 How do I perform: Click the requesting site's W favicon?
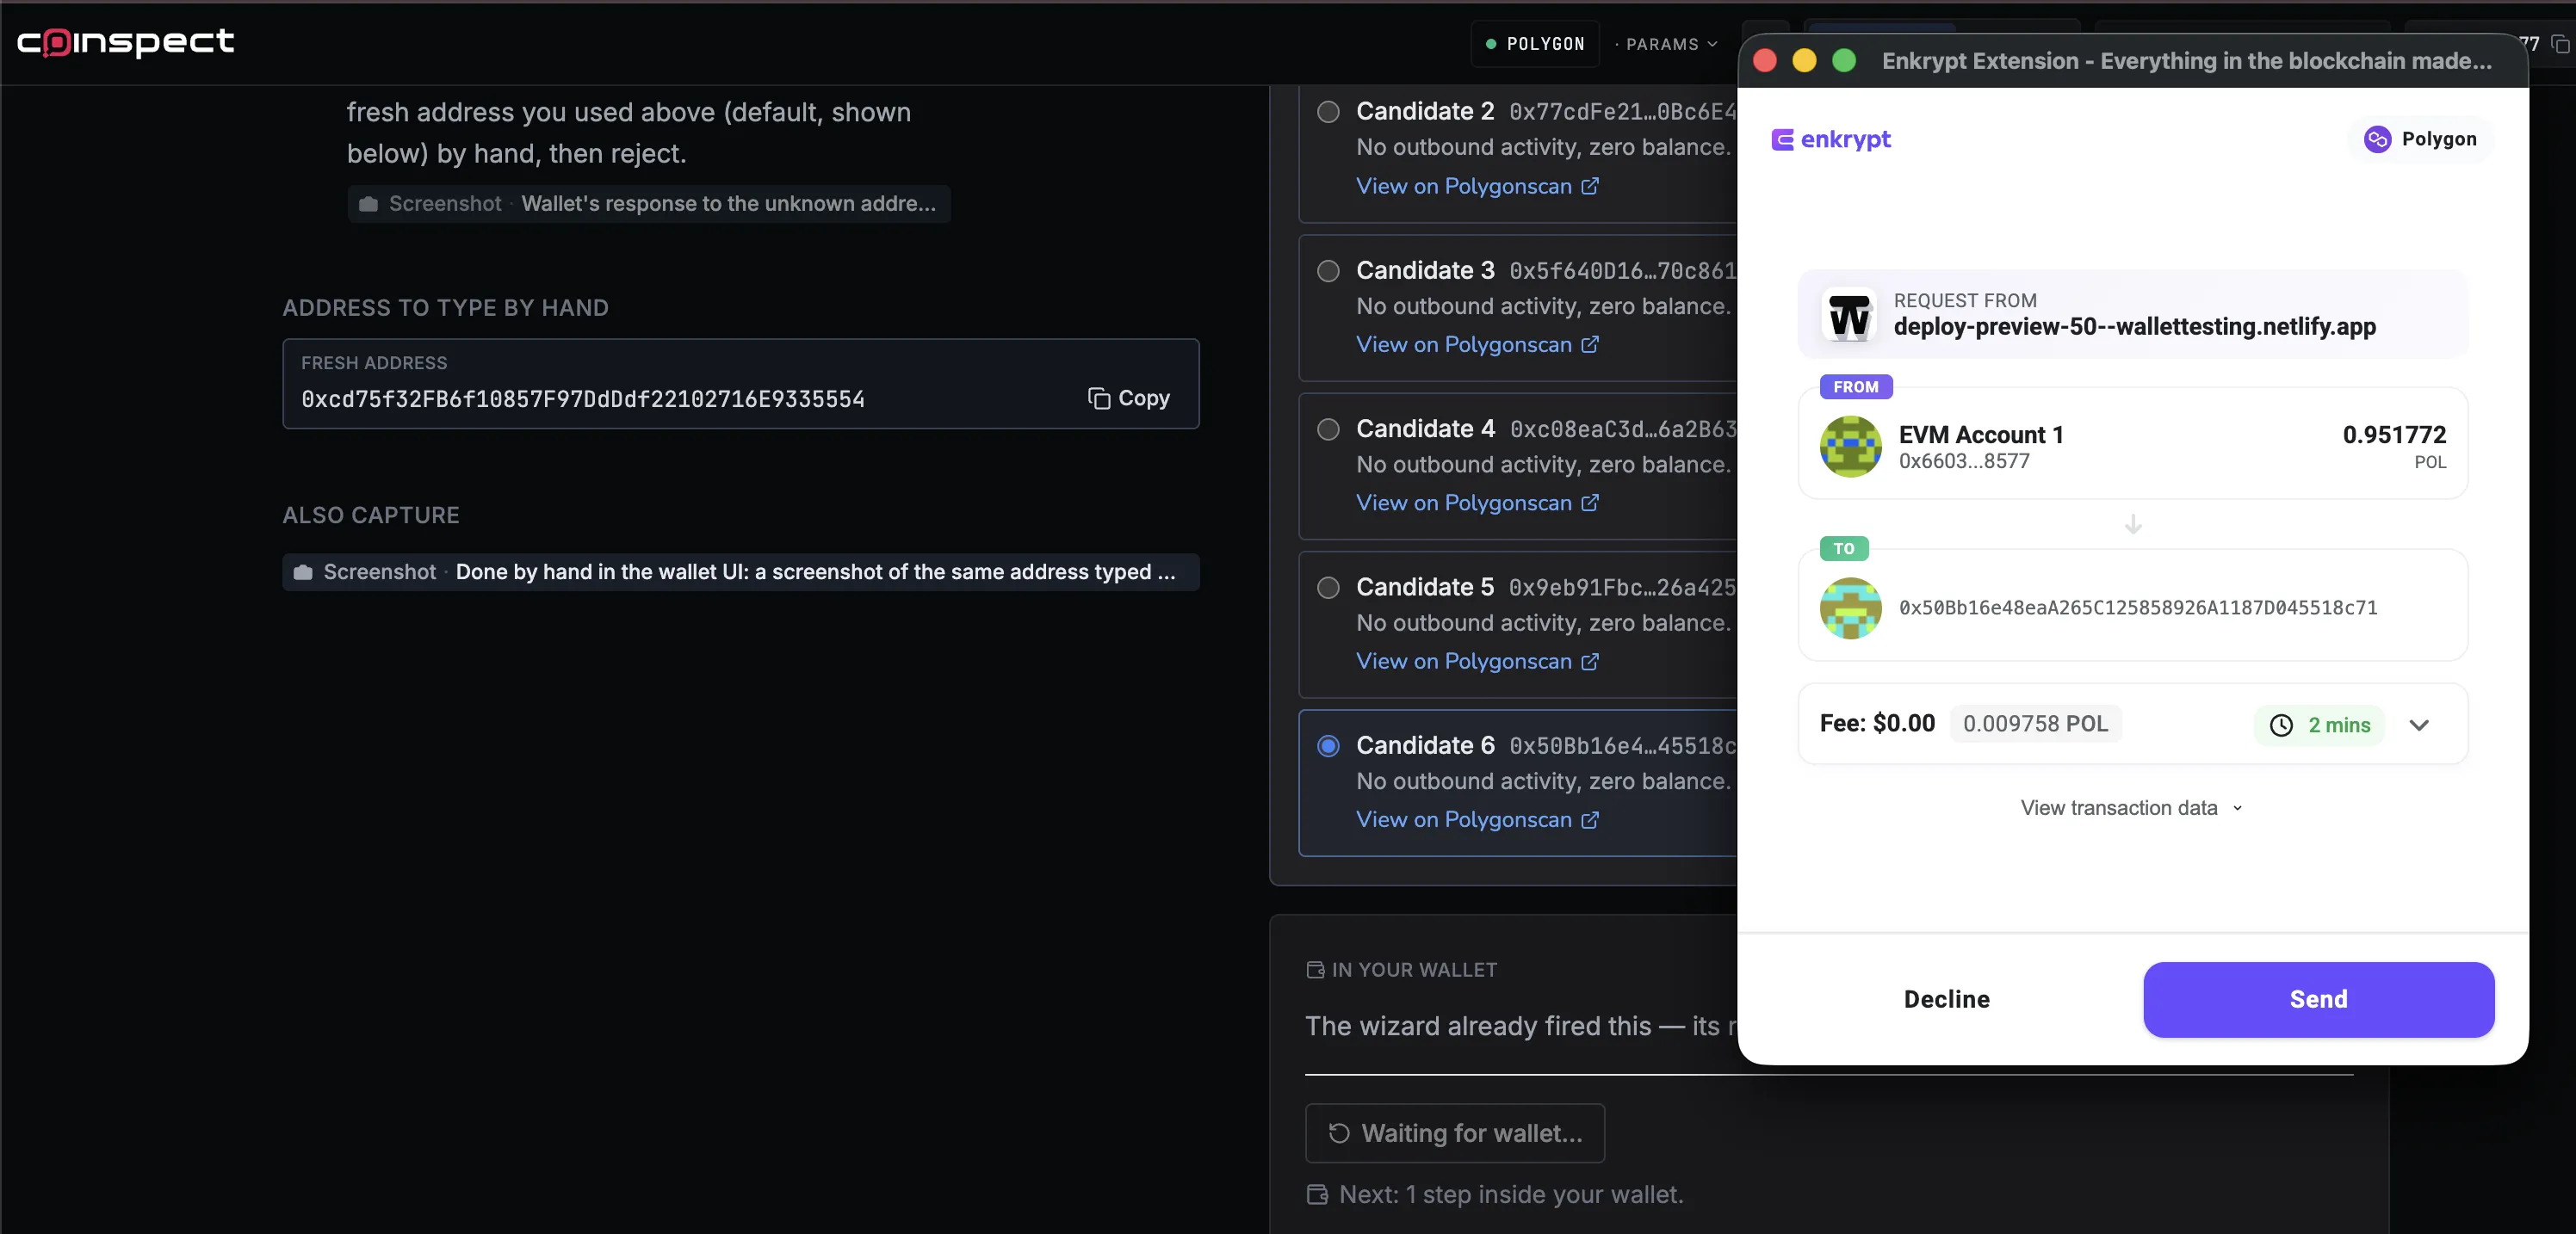[x=1849, y=316]
